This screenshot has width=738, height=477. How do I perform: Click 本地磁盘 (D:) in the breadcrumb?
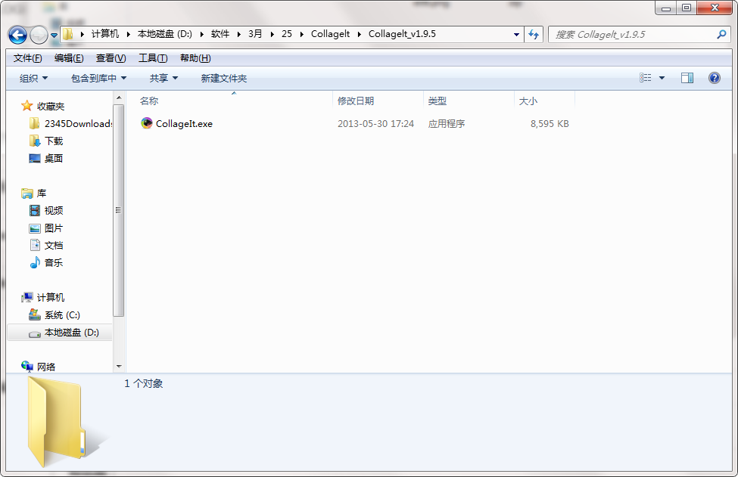(165, 34)
